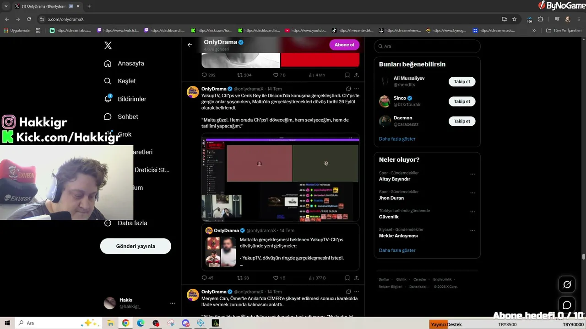The width and height of the screenshot is (586, 329).
Task: Open the YouTube bookmark in bookmarks bar
Action: click(305, 31)
